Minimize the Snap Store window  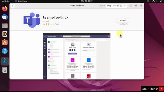131,6
